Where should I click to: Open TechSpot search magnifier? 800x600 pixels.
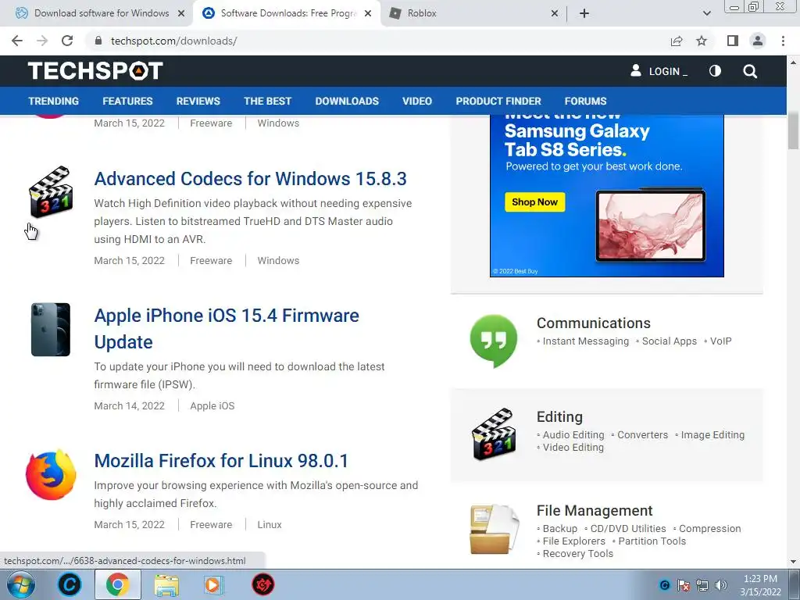(x=750, y=71)
